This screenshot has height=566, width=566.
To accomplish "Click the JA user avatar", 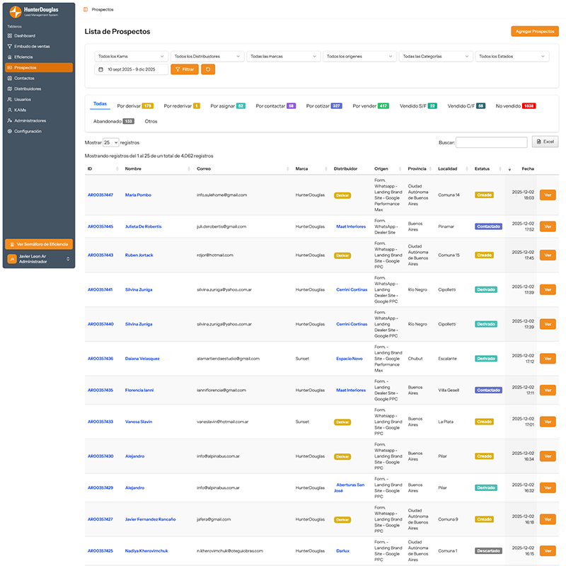I will [x=11, y=260].
